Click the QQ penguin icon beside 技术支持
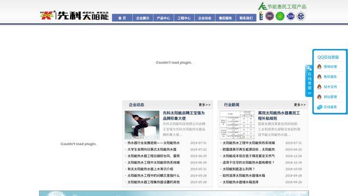Screen dimensions: 348x196 [319, 87]
